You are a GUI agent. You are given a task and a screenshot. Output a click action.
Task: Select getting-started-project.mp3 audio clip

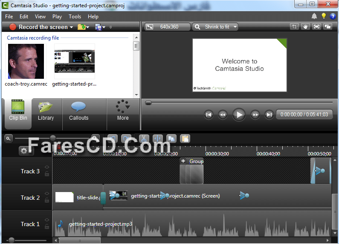192,224
